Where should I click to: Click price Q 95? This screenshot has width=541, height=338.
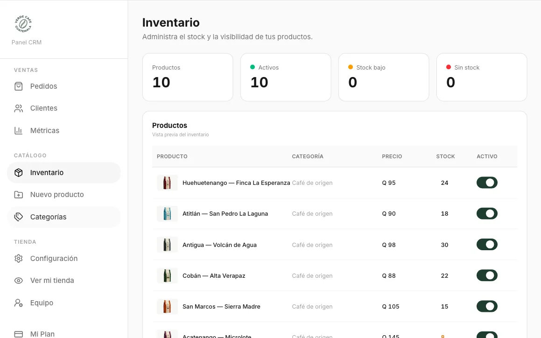[x=389, y=183]
